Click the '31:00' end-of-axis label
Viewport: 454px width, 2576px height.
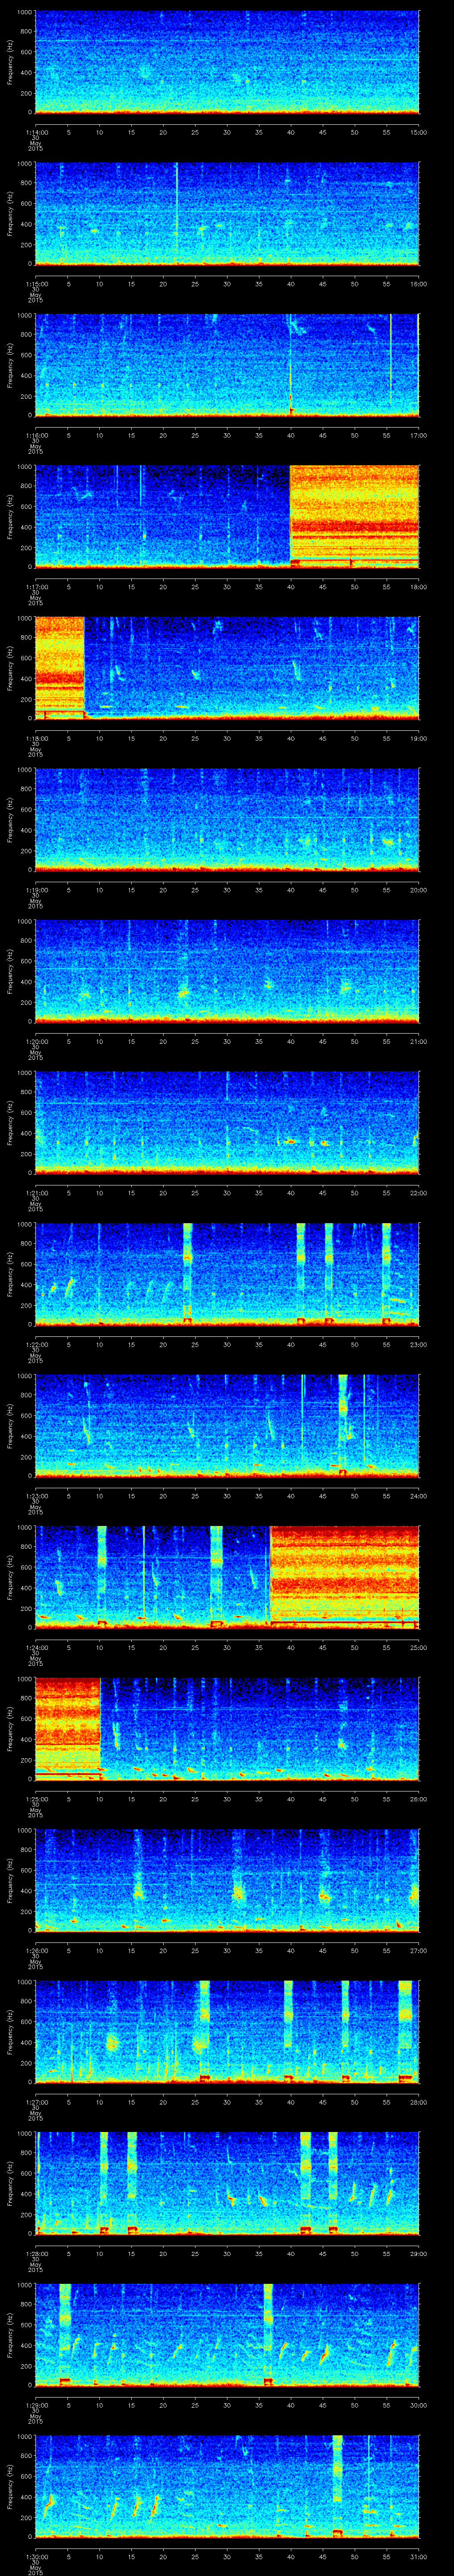click(419, 2556)
